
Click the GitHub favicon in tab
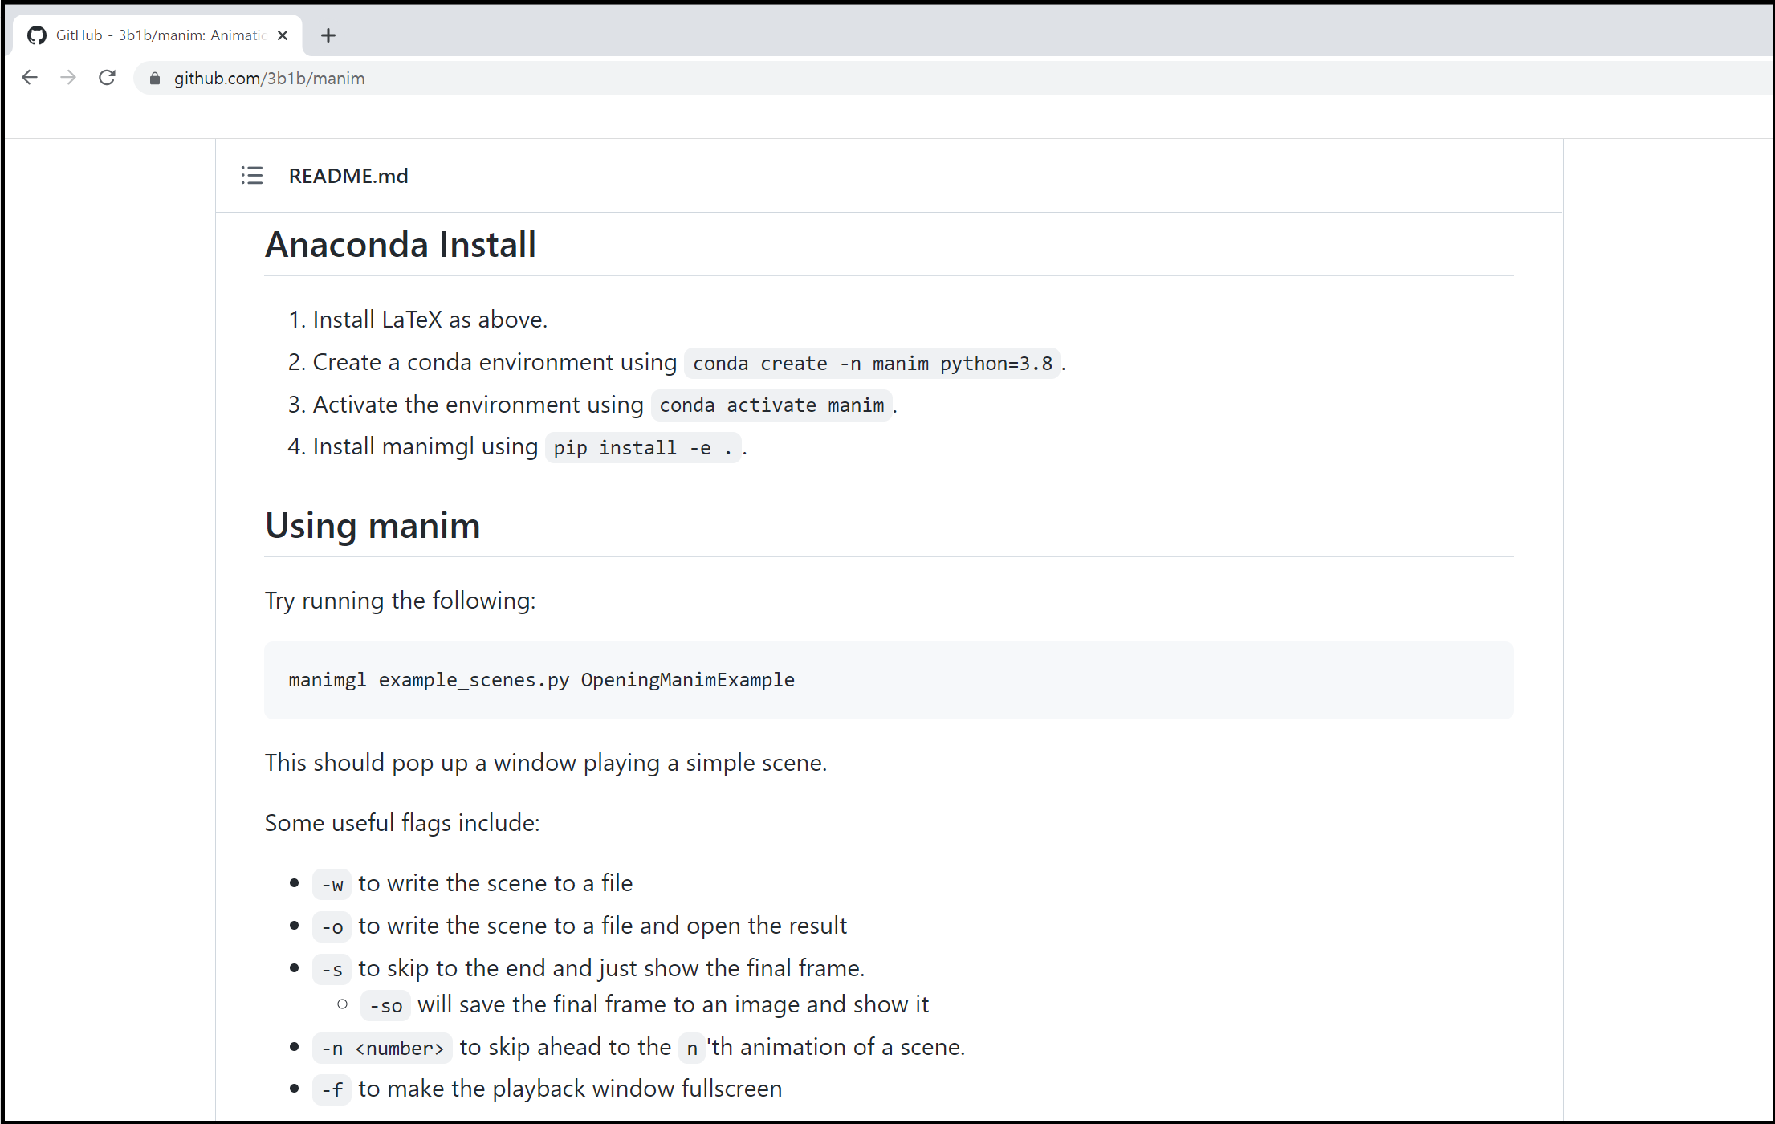(37, 35)
